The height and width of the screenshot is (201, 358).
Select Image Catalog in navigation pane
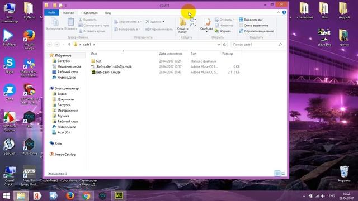point(65,154)
